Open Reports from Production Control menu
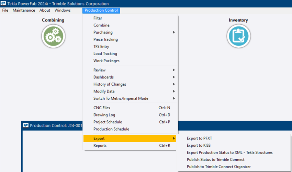 pyautogui.click(x=100, y=146)
